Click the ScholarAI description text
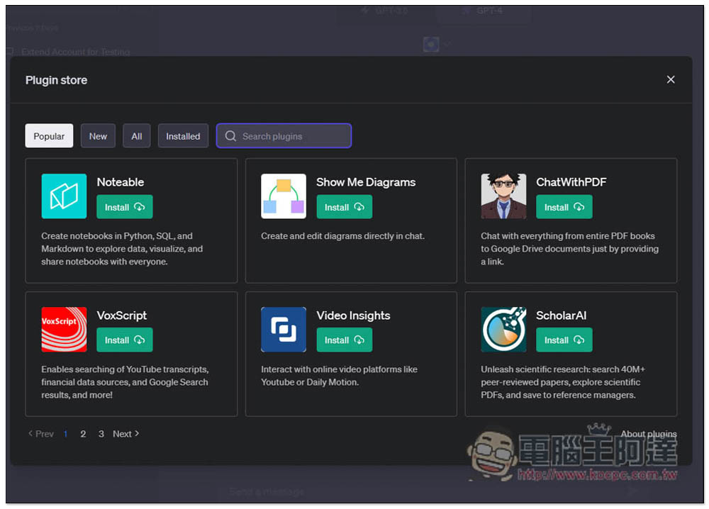 [563, 382]
